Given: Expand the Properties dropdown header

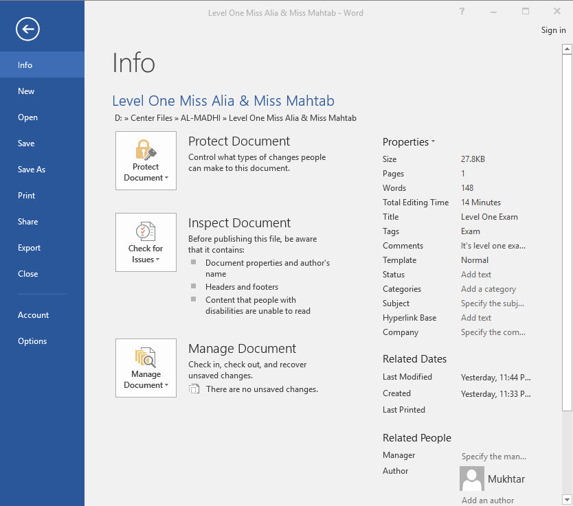Looking at the screenshot, I should pyautogui.click(x=409, y=141).
